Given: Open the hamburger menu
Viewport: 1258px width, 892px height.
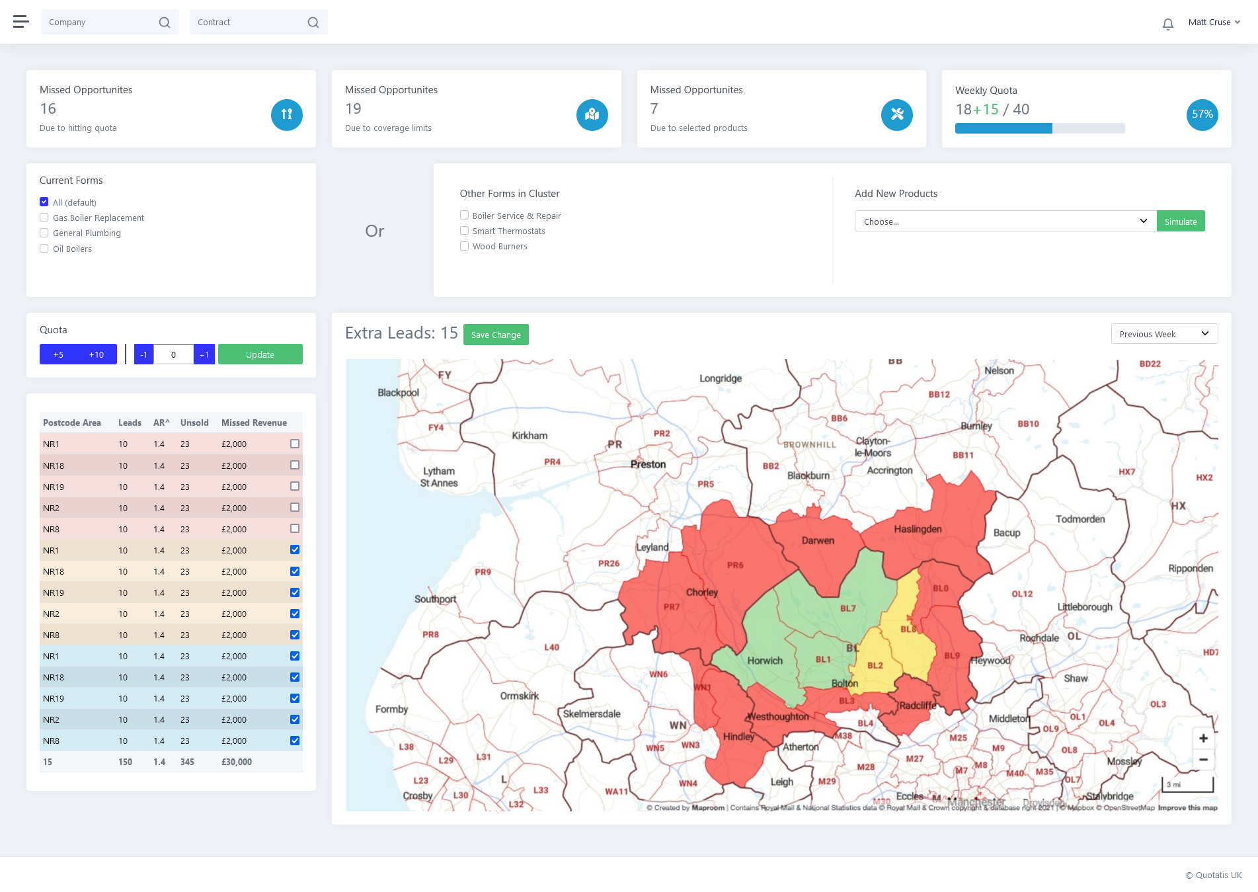Looking at the screenshot, I should pos(21,22).
